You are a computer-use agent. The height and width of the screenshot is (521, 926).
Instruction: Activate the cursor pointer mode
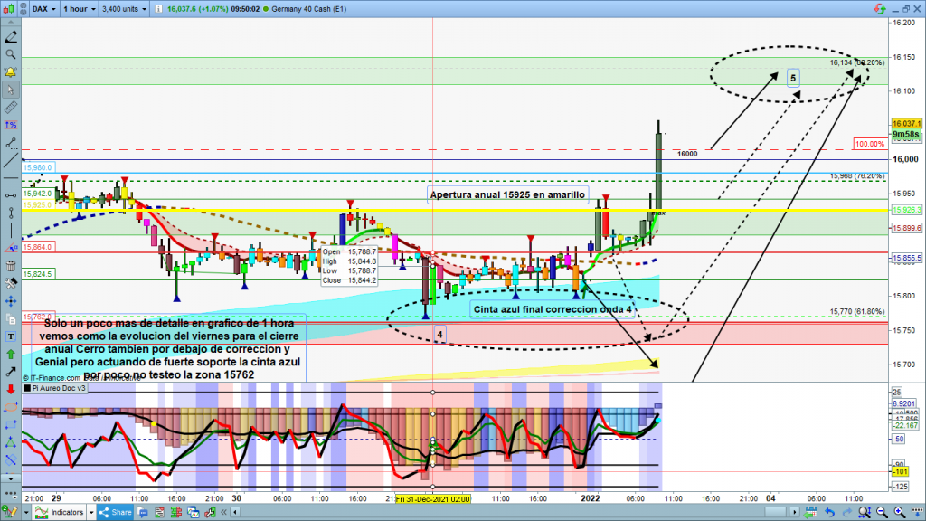(11, 90)
